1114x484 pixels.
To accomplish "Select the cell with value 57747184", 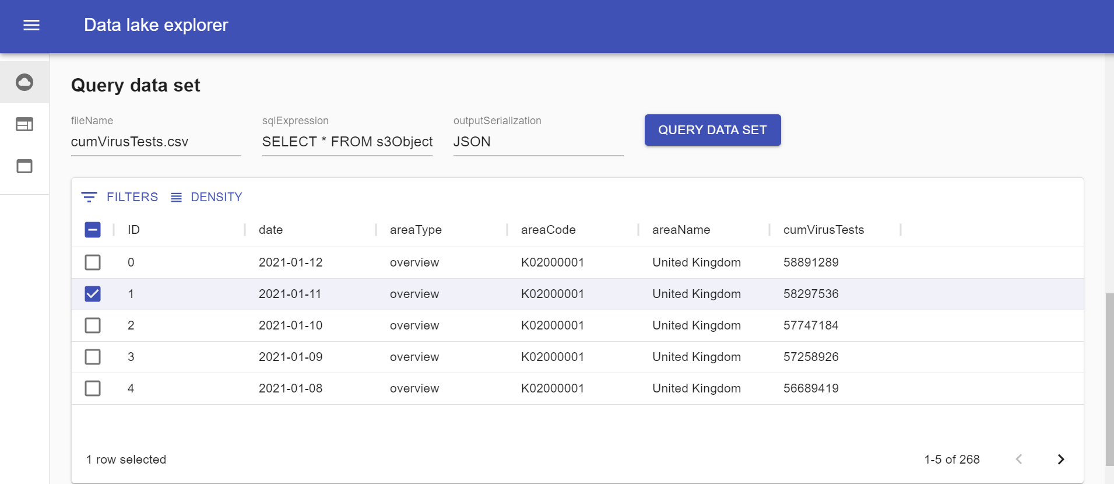I will click(811, 325).
